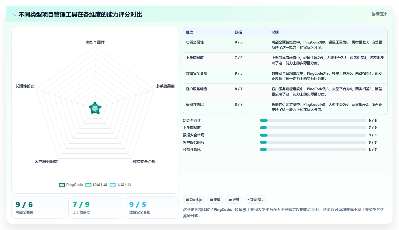This screenshot has width=399, height=230.
Task: Click the 功能全面性 axis label on the radar
Action: point(95,42)
